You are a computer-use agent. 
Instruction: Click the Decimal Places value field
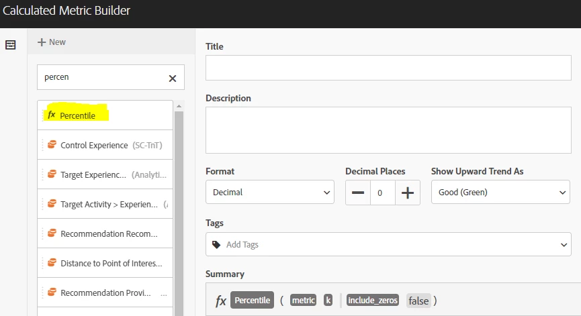click(383, 193)
